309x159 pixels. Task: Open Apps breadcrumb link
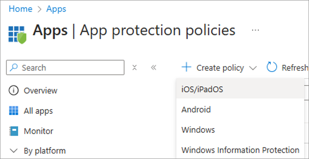tap(56, 9)
